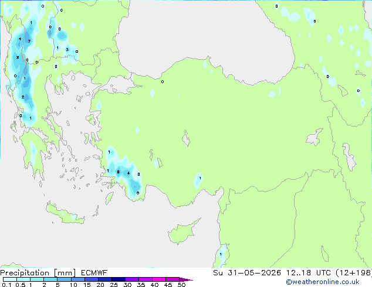Select the 35–40 mm legend color swatch
The height and width of the screenshot is (287, 372).
(x=145, y=279)
